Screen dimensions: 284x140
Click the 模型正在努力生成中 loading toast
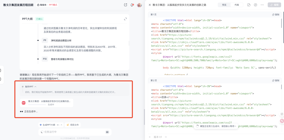click(216, 126)
